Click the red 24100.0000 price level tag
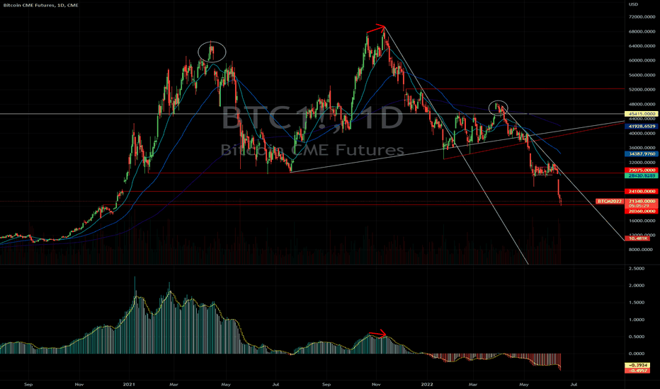 tap(642, 192)
